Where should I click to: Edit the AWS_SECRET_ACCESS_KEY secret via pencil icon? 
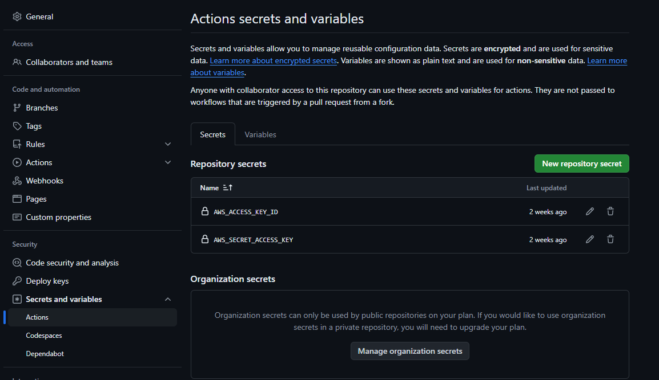590,239
